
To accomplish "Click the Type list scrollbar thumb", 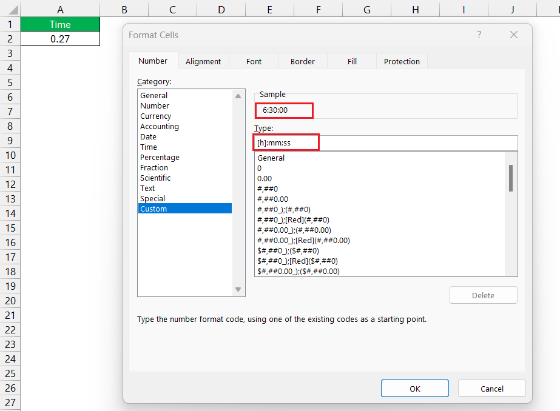I will pos(511,178).
